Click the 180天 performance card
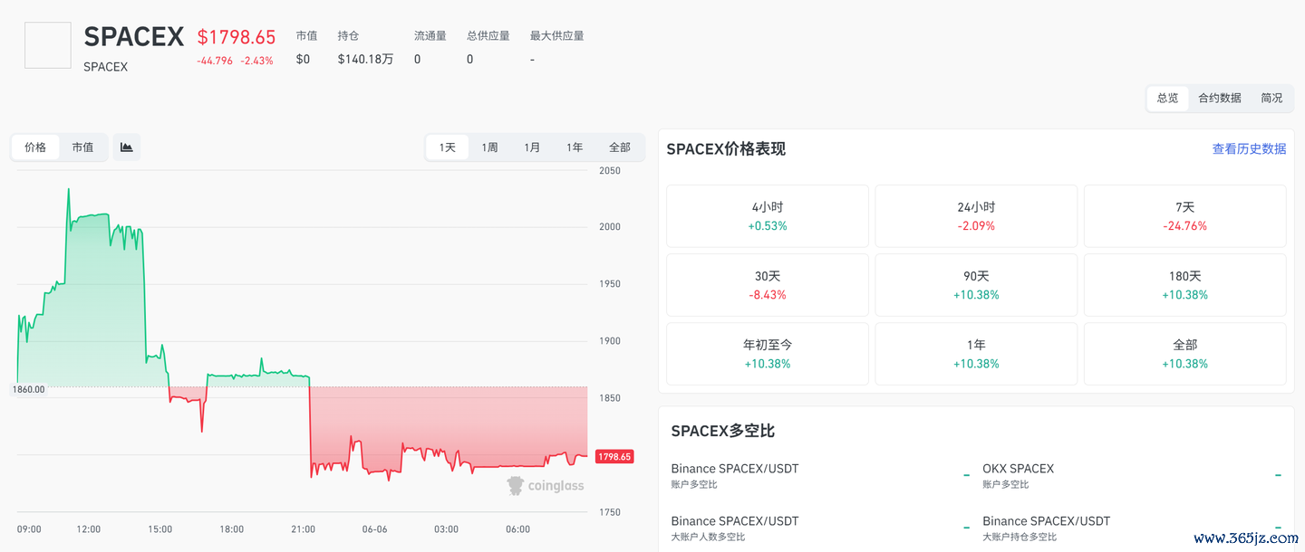Image resolution: width=1305 pixels, height=552 pixels. [1185, 285]
